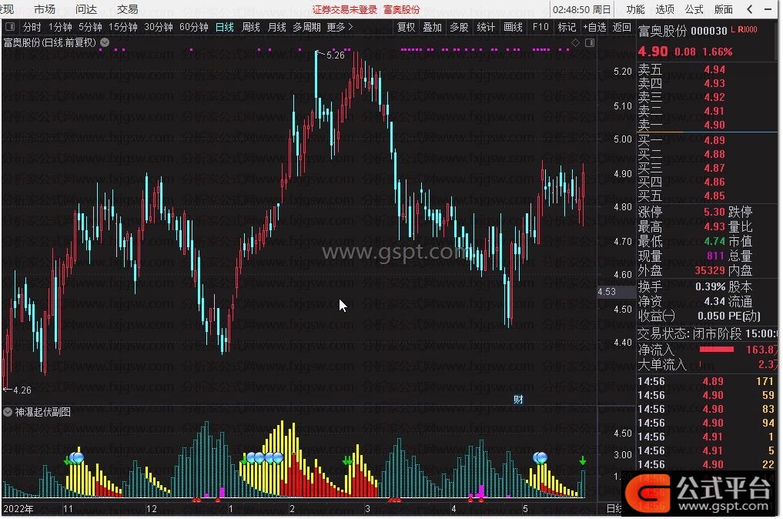Image resolution: width=783 pixels, height=519 pixels.
Task: Go back with the top-right arrow icon
Action: pyautogui.click(x=750, y=9)
